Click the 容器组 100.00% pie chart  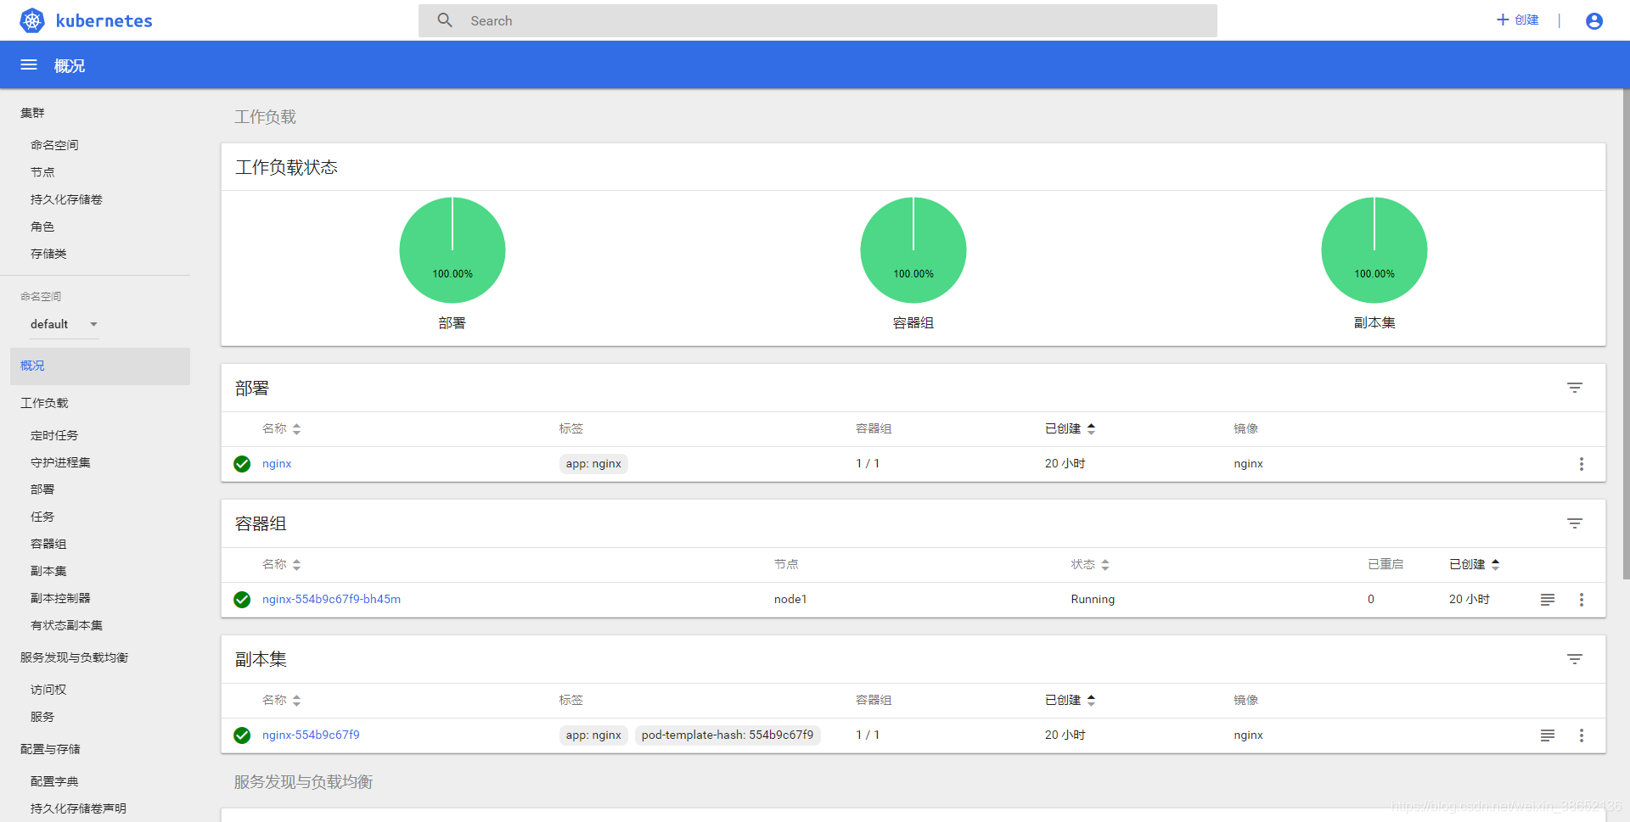click(x=913, y=250)
